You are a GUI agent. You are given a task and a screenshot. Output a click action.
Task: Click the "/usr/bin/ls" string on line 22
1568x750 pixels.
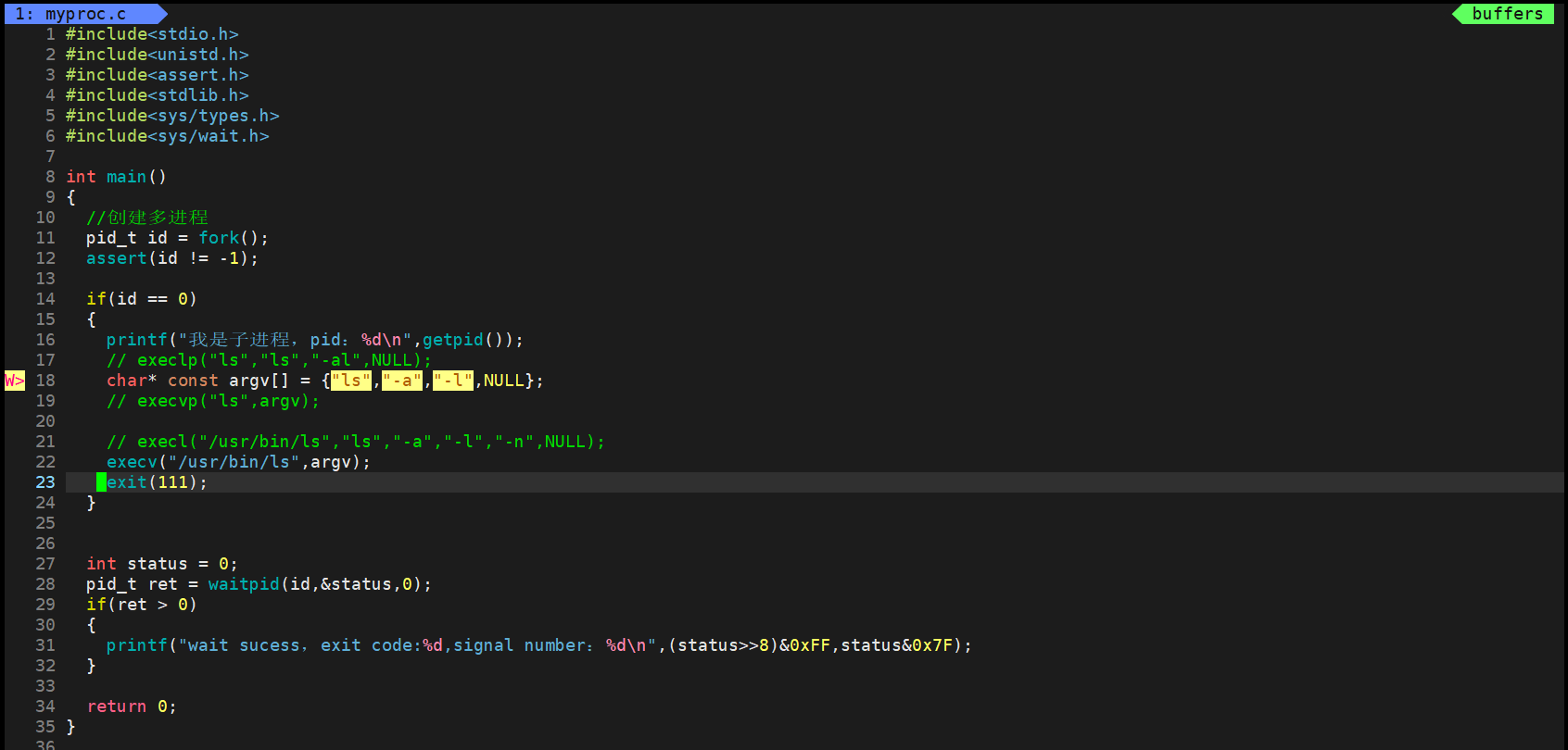(234, 462)
